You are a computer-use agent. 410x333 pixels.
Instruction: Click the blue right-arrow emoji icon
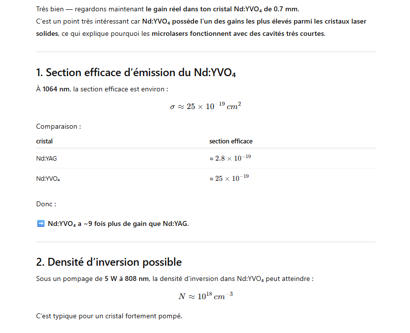[41, 223]
